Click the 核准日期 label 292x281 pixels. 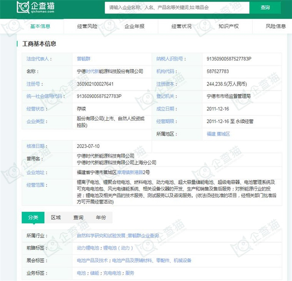click(x=35, y=146)
